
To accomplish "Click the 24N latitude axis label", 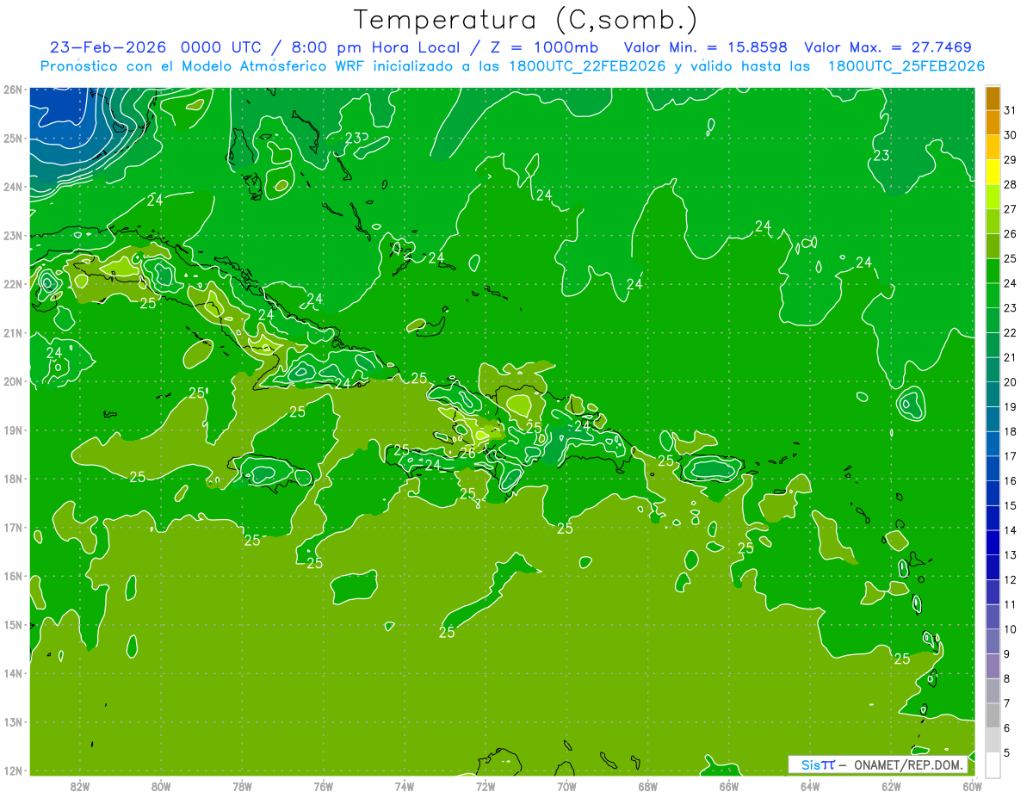I will pyautogui.click(x=12, y=187).
